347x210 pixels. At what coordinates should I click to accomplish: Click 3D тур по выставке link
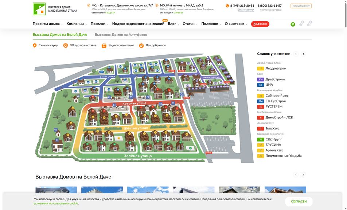pos(83,45)
